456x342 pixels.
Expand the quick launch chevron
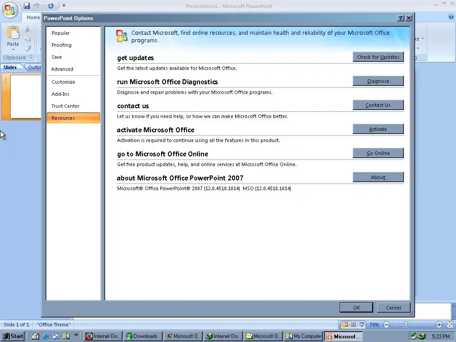(76, 335)
